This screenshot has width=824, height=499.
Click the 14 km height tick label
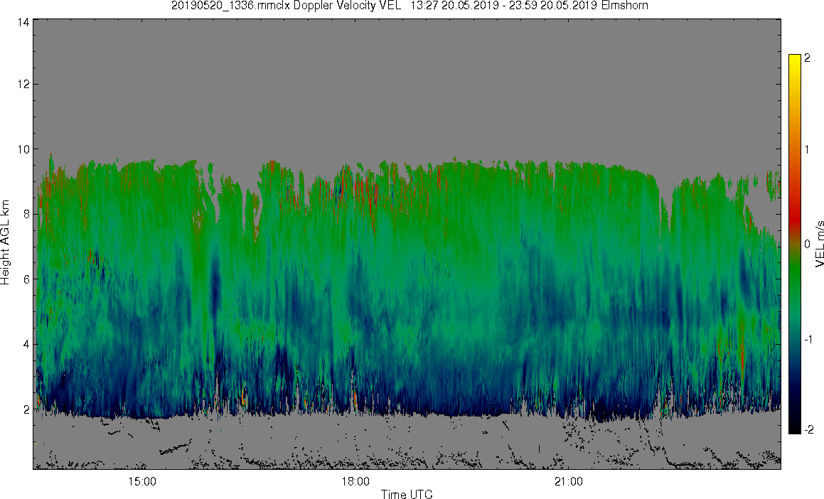(23, 22)
